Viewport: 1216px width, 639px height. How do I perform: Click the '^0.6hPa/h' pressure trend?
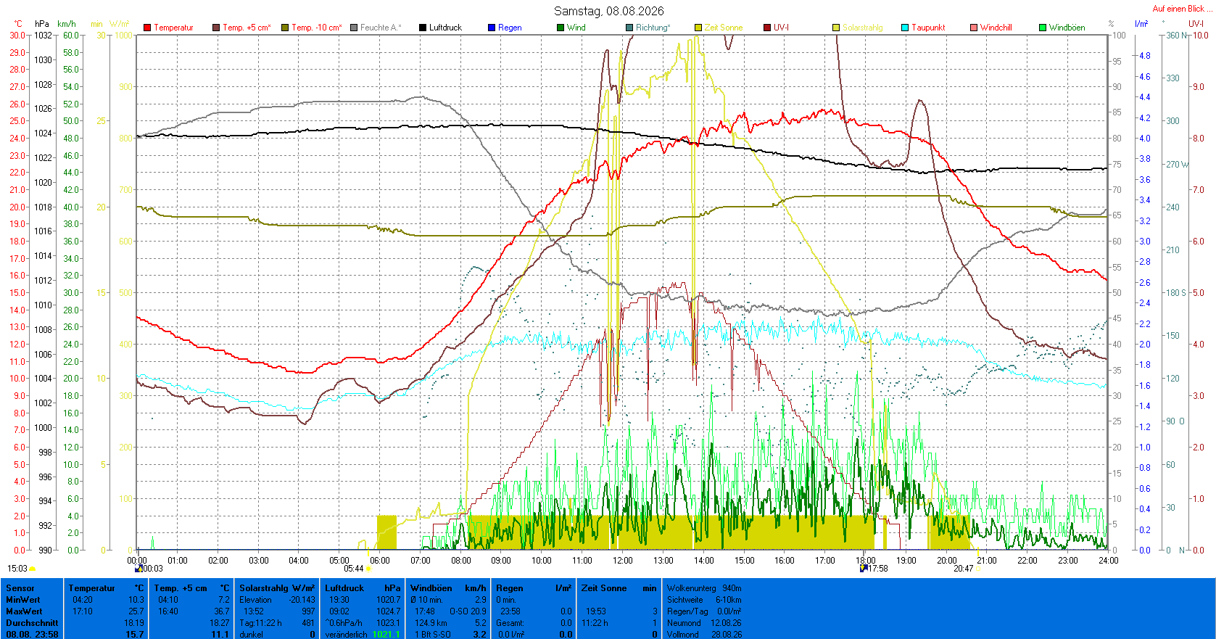[x=344, y=623]
